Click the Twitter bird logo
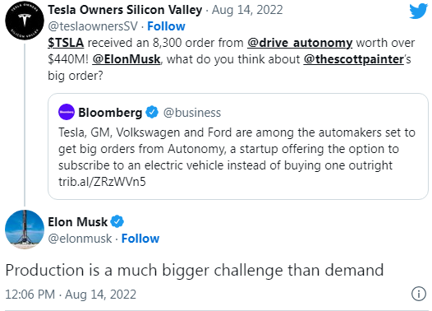 tap(418, 11)
